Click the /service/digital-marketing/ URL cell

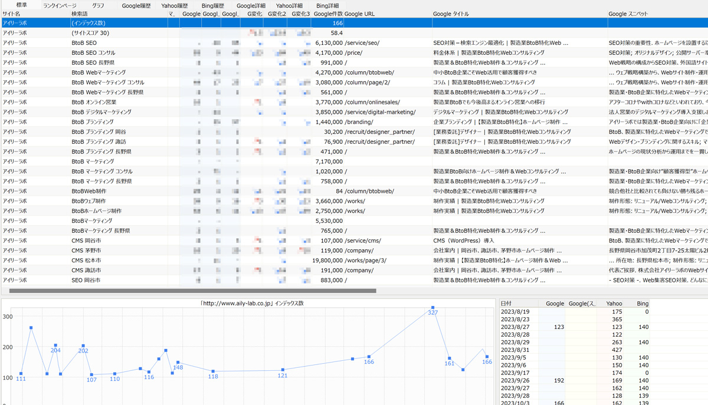[x=388, y=112]
